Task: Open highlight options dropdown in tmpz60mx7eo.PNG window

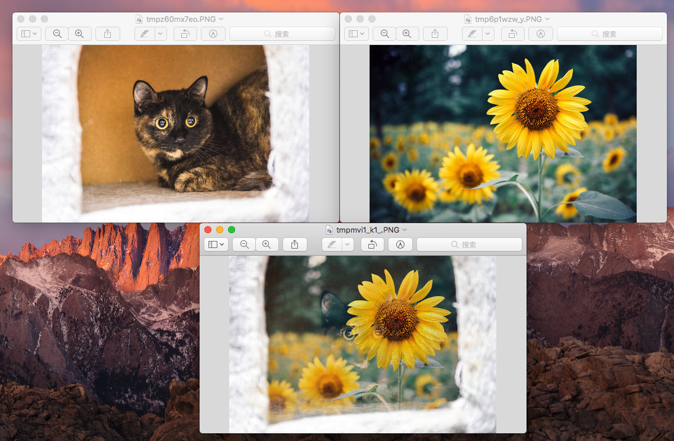Action: tap(161, 34)
